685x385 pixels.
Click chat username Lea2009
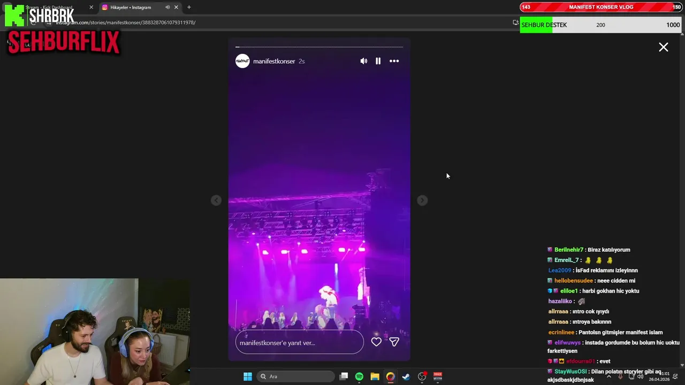[560, 271]
